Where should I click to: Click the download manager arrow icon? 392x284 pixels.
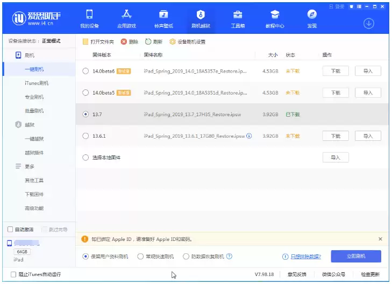(368, 24)
